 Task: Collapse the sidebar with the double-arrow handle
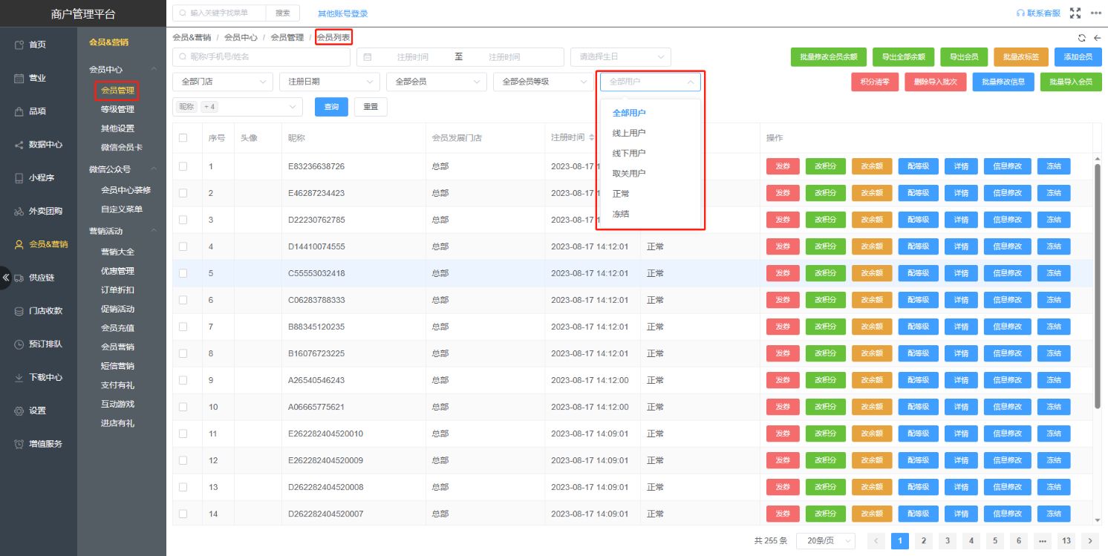pyautogui.click(x=5, y=276)
